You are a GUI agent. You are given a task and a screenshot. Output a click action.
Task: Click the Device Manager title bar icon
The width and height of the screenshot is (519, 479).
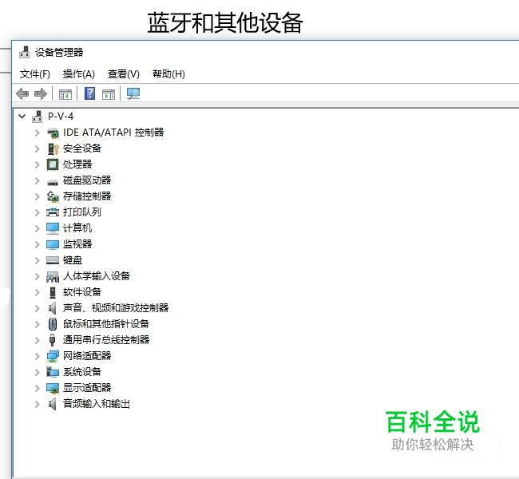tap(25, 53)
